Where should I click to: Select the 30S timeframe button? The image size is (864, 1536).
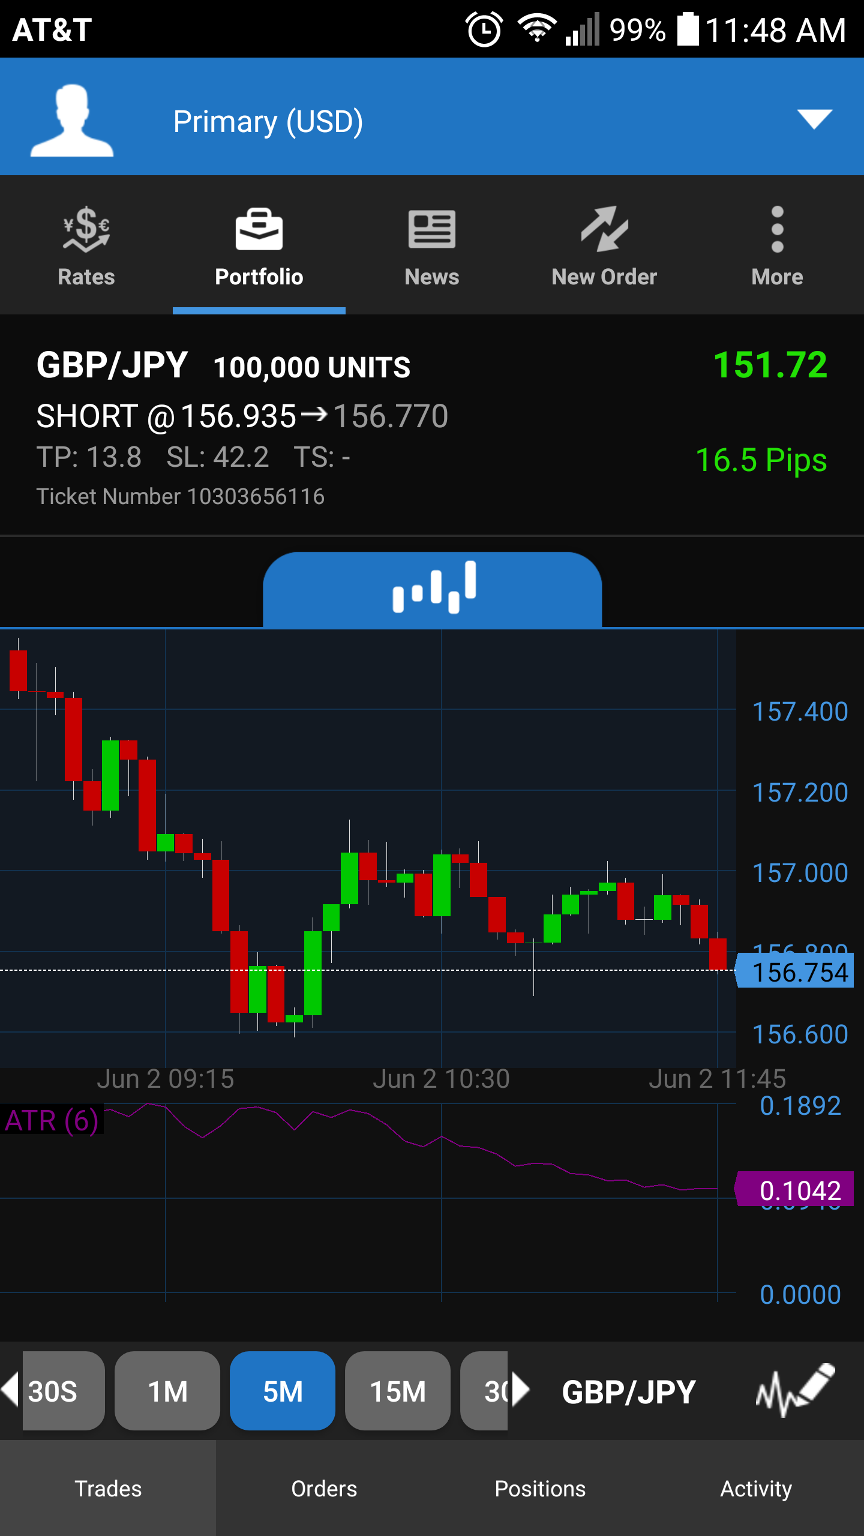tap(64, 1391)
